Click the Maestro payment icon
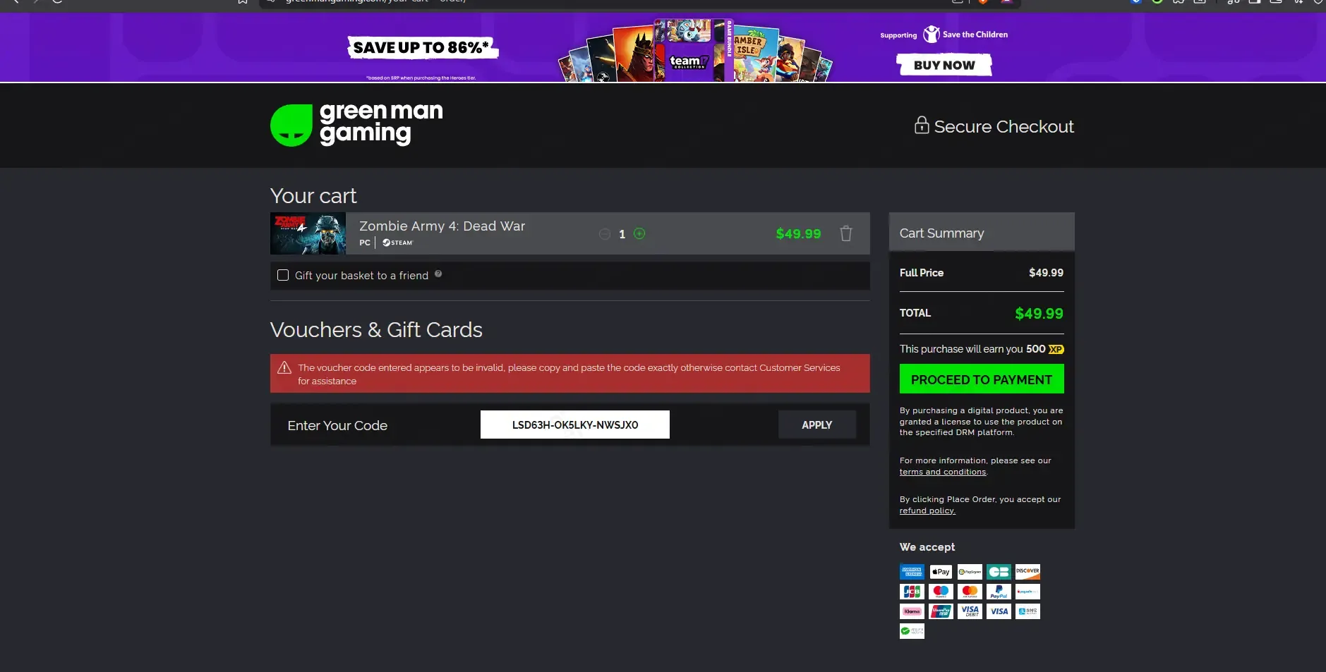Screen dimensions: 1326x672 941,592
